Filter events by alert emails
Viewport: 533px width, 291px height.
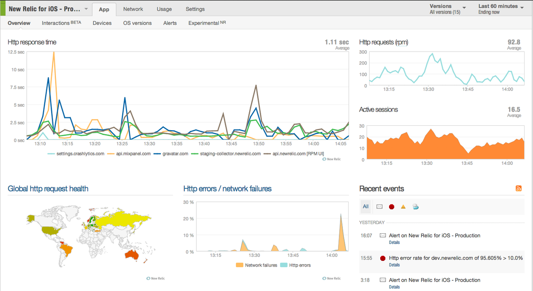[379, 206]
